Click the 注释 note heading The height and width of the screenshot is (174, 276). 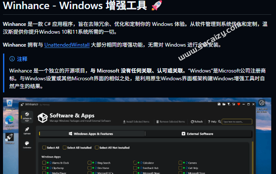tap(22, 59)
